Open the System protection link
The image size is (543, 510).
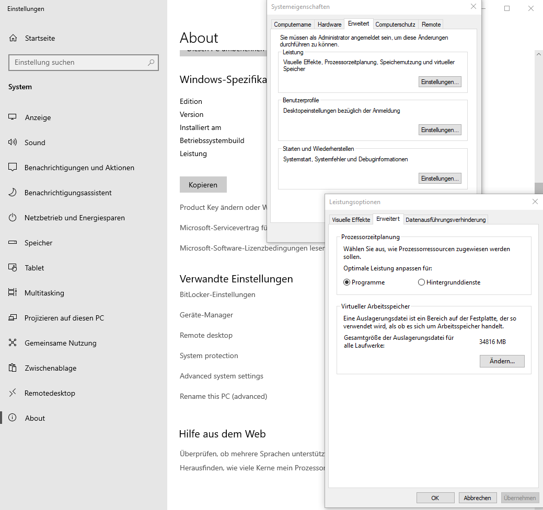(209, 355)
